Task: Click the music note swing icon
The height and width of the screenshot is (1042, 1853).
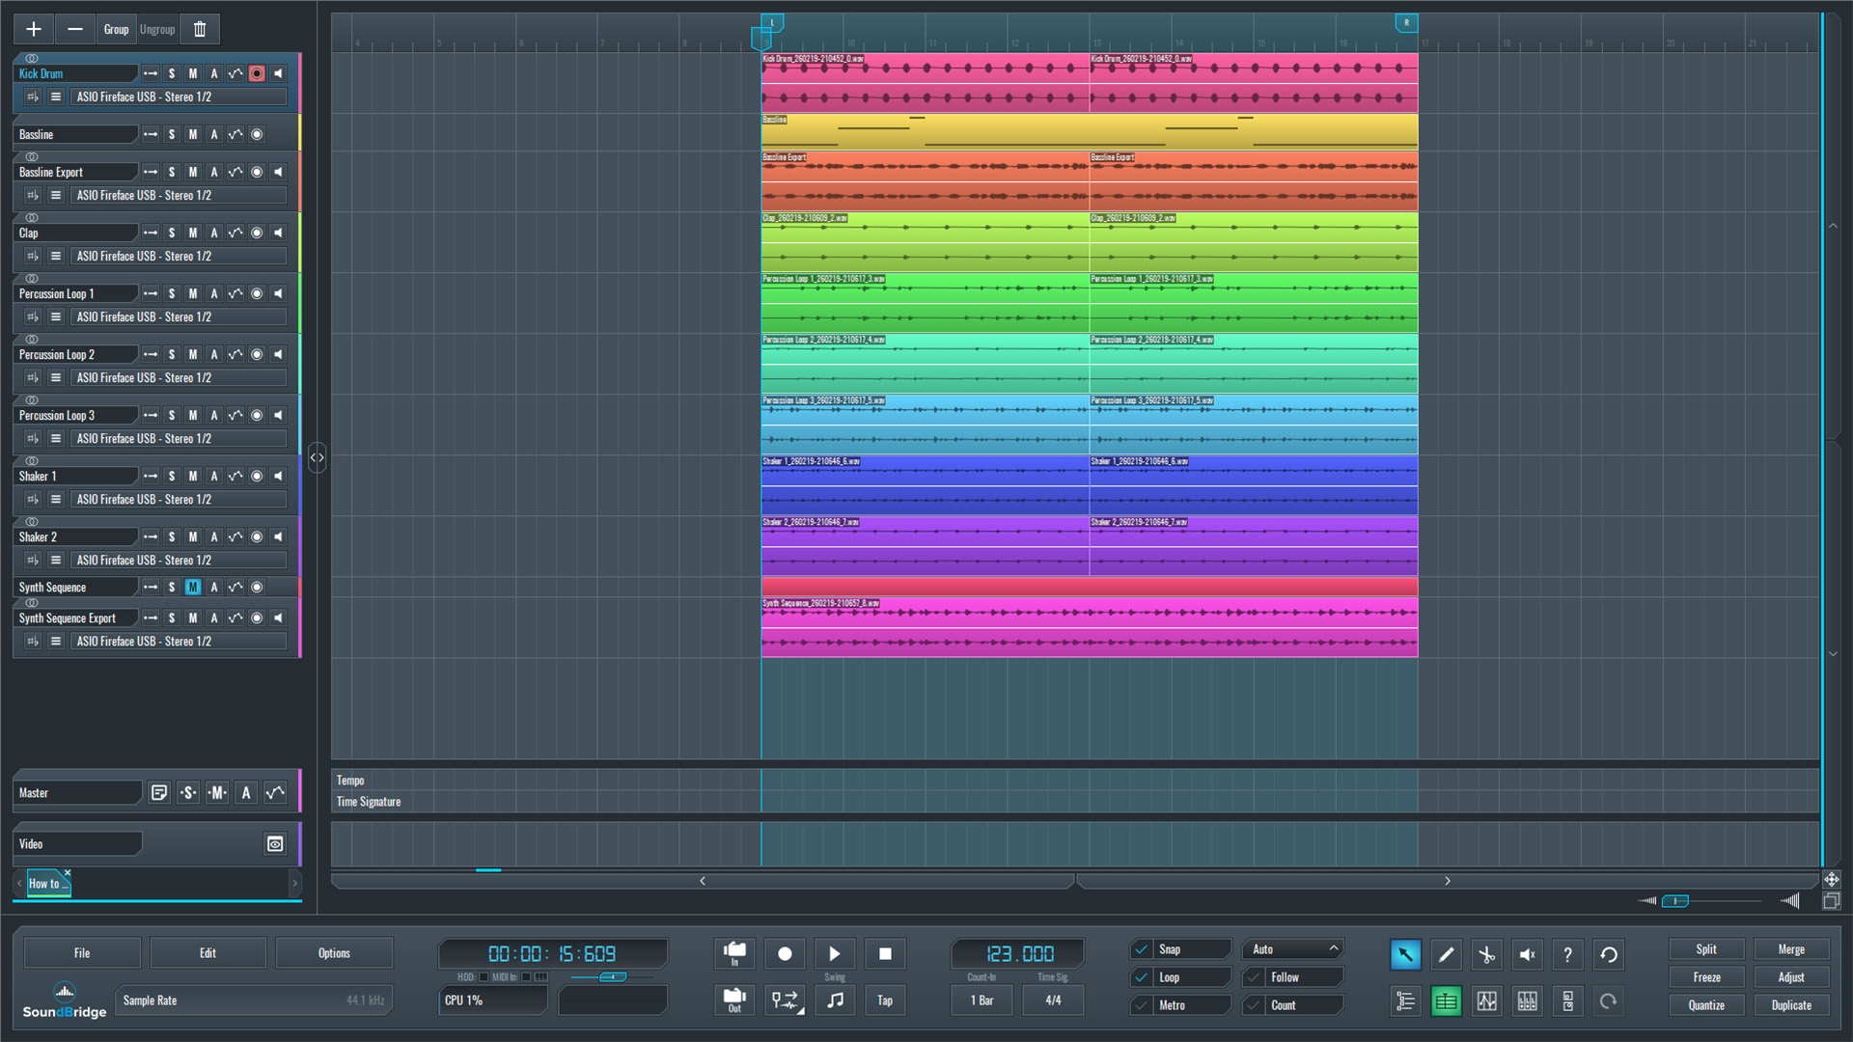Action: pyautogui.click(x=835, y=1001)
